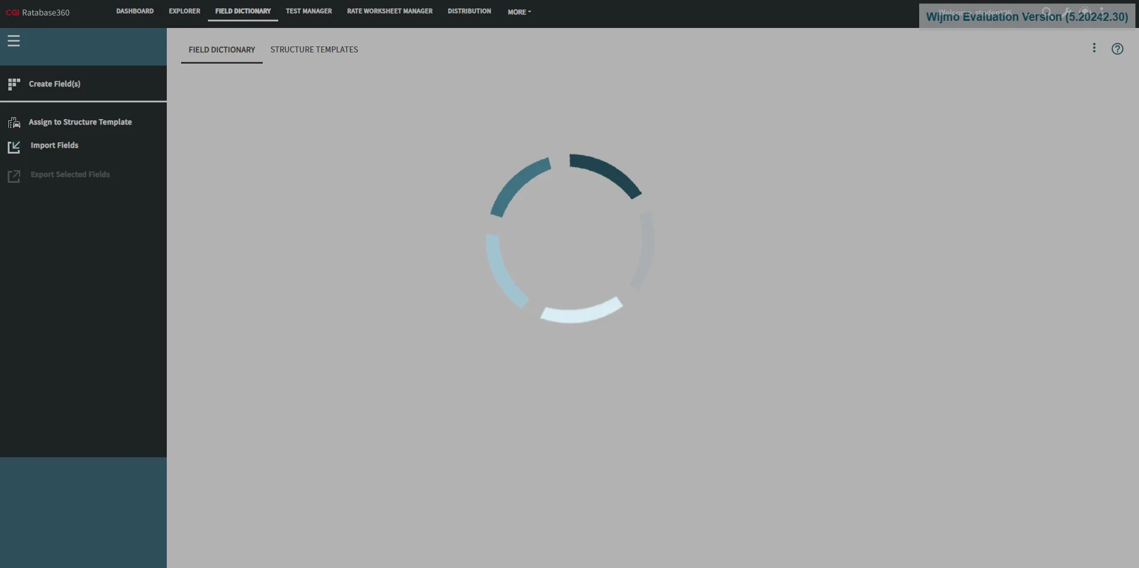Screen dimensions: 1139x568
Task: Click the Create Field(s) grid icon
Action: (x=14, y=84)
